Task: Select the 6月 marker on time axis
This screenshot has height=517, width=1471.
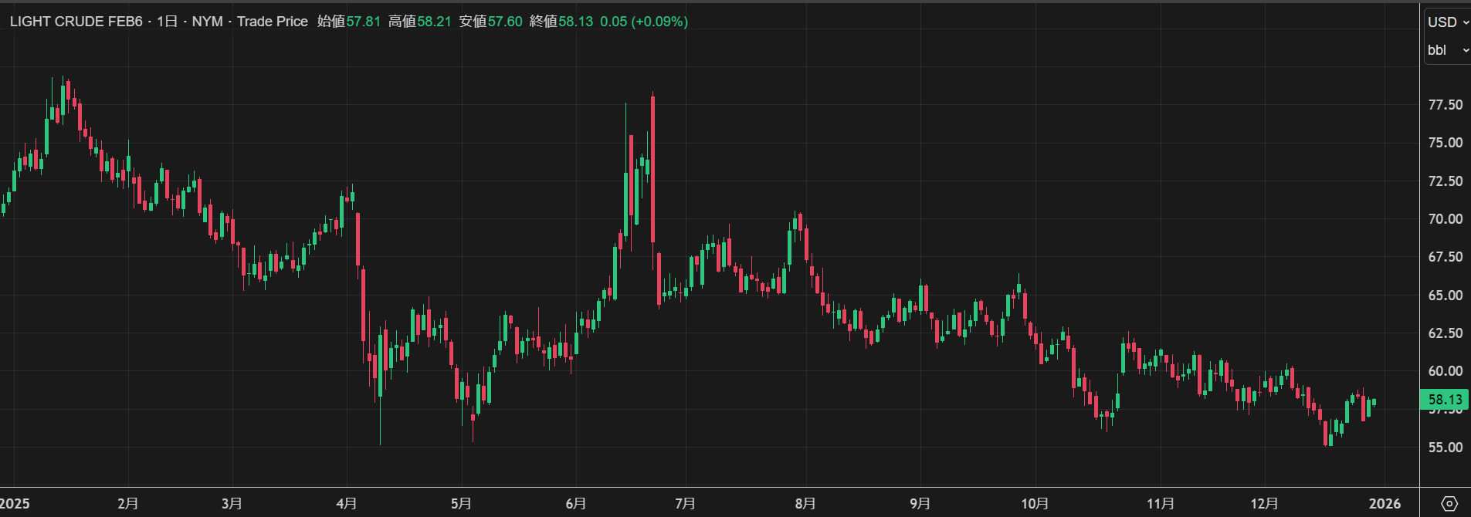Action: (575, 504)
